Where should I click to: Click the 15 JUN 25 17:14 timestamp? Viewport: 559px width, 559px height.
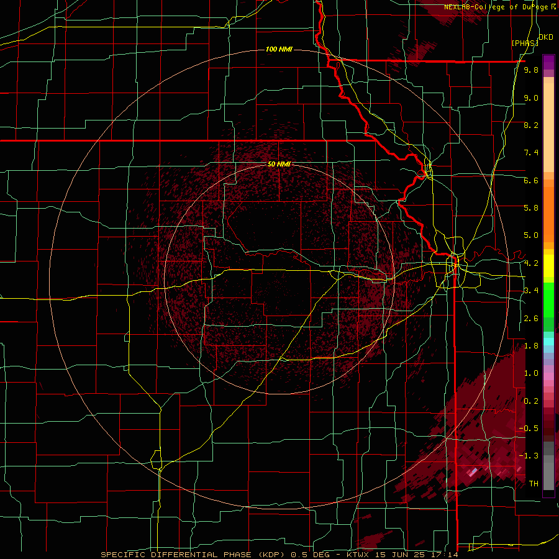[416, 555]
